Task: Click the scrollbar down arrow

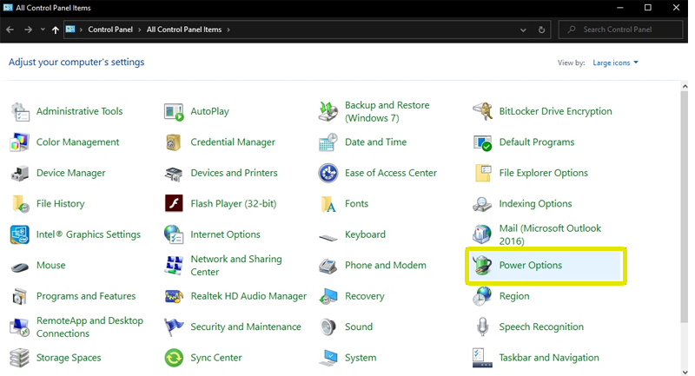Action: [x=685, y=372]
